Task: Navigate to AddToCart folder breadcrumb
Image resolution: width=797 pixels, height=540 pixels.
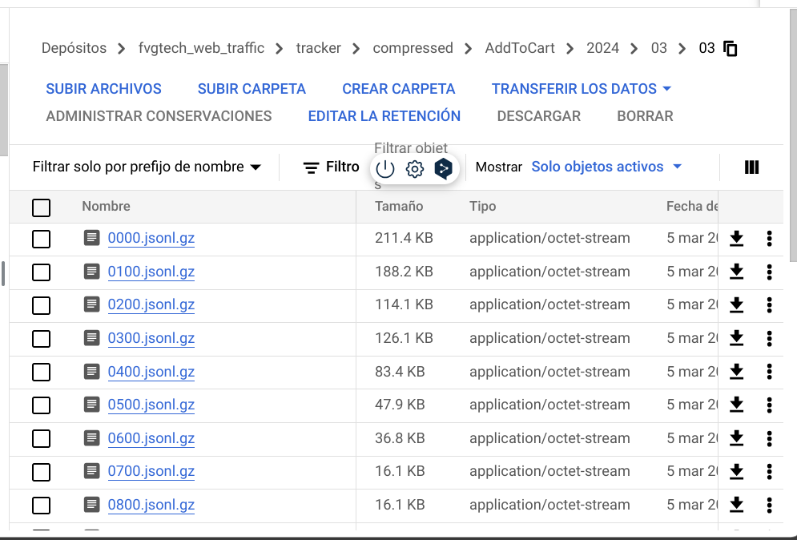Action: (x=520, y=48)
